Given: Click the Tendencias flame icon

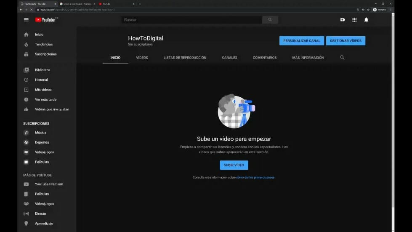Looking at the screenshot, I should 26,44.
